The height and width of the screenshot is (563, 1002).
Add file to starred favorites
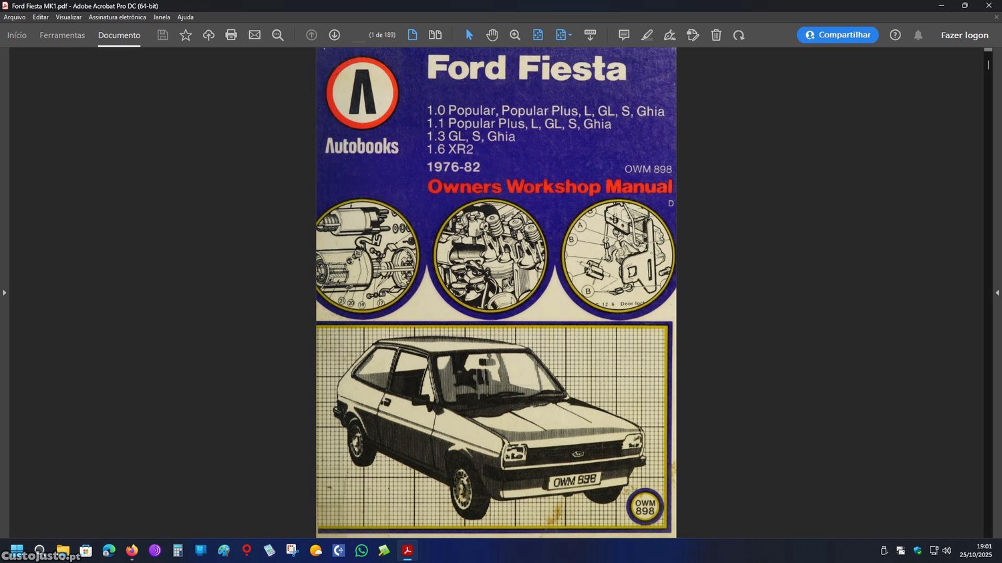[186, 35]
